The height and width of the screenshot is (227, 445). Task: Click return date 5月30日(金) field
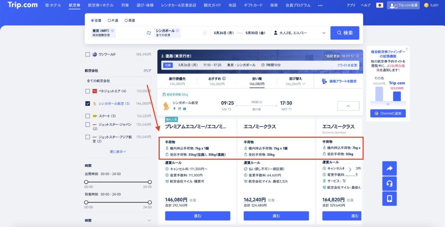click(256, 33)
